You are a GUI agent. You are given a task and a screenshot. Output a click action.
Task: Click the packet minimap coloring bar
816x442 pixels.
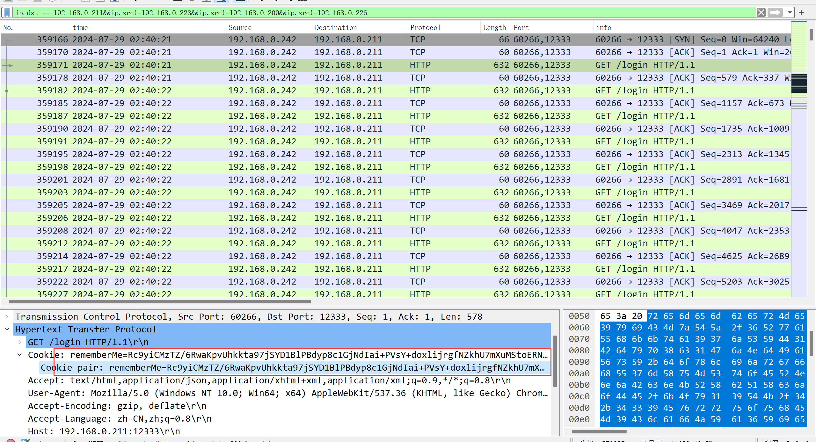pyautogui.click(x=799, y=159)
